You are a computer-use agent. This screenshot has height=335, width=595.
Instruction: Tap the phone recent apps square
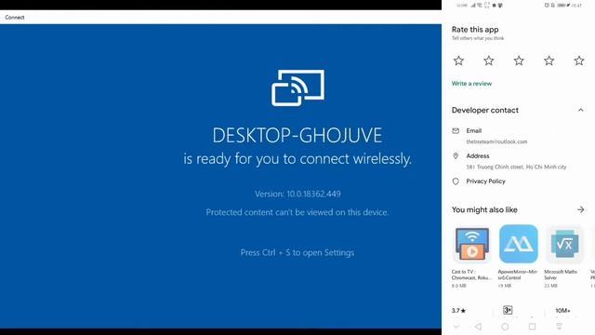coord(533,327)
